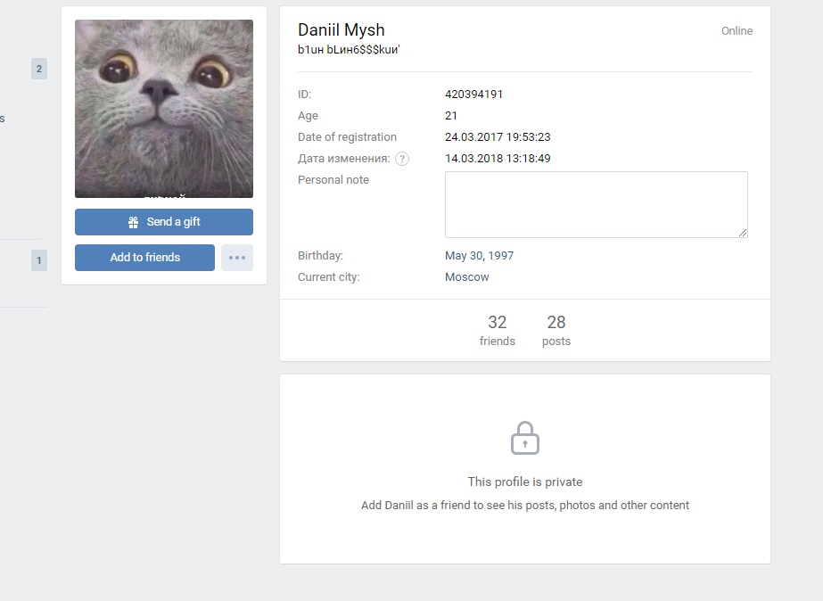Click the Personal note box resize handle
The image size is (823, 601).
(x=743, y=233)
